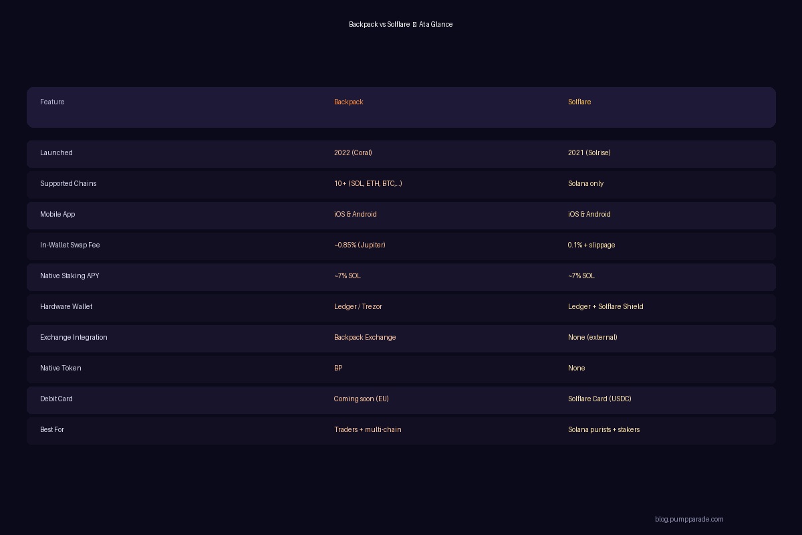
Task: Click the title "Backpack vs Solflare At a Glance"
Action: coord(400,24)
